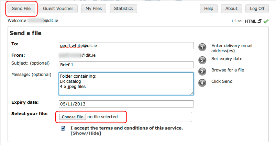Go to My Files
The width and height of the screenshot is (276, 145).
coord(93,9)
